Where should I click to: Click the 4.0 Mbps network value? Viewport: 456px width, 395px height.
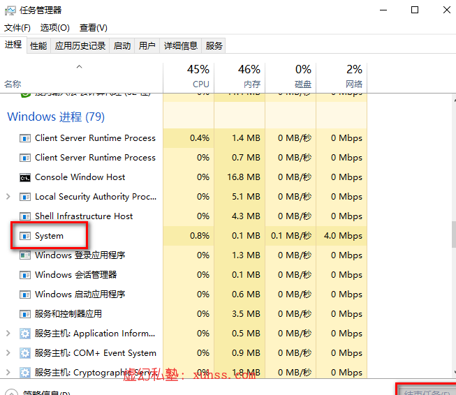click(343, 236)
